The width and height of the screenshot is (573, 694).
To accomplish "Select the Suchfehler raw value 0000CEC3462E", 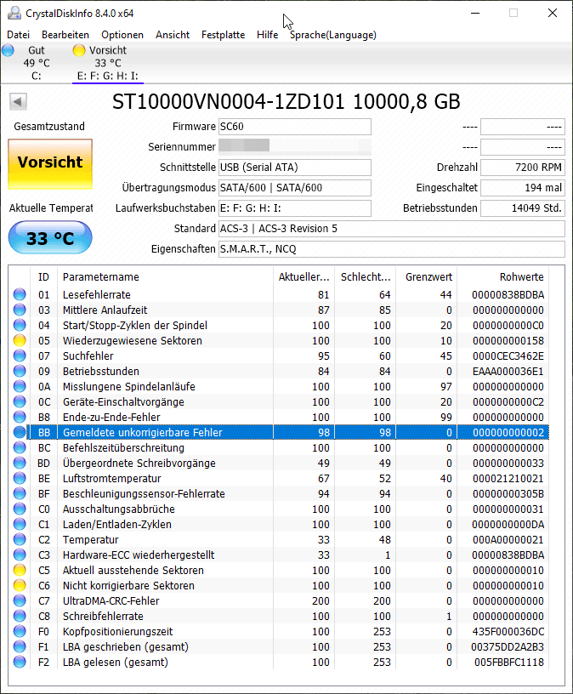I will click(508, 356).
